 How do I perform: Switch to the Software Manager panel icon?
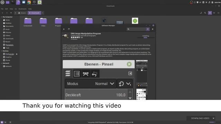(40, 2)
